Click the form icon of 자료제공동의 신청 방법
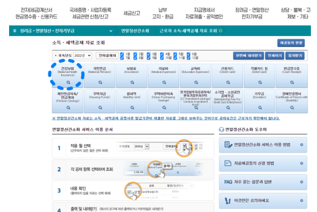Image resolution: width=317 pixels, height=212 pixels. coord(228,163)
